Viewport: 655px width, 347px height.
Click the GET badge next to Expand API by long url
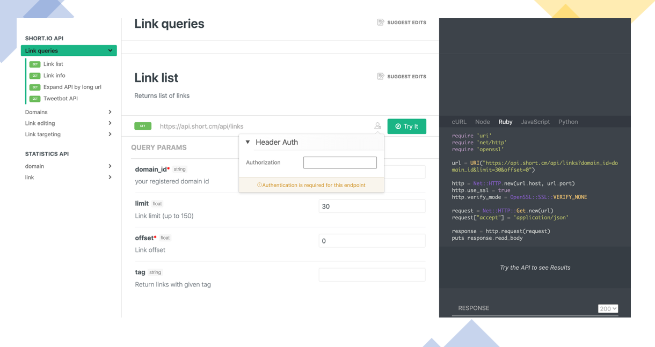coord(35,87)
